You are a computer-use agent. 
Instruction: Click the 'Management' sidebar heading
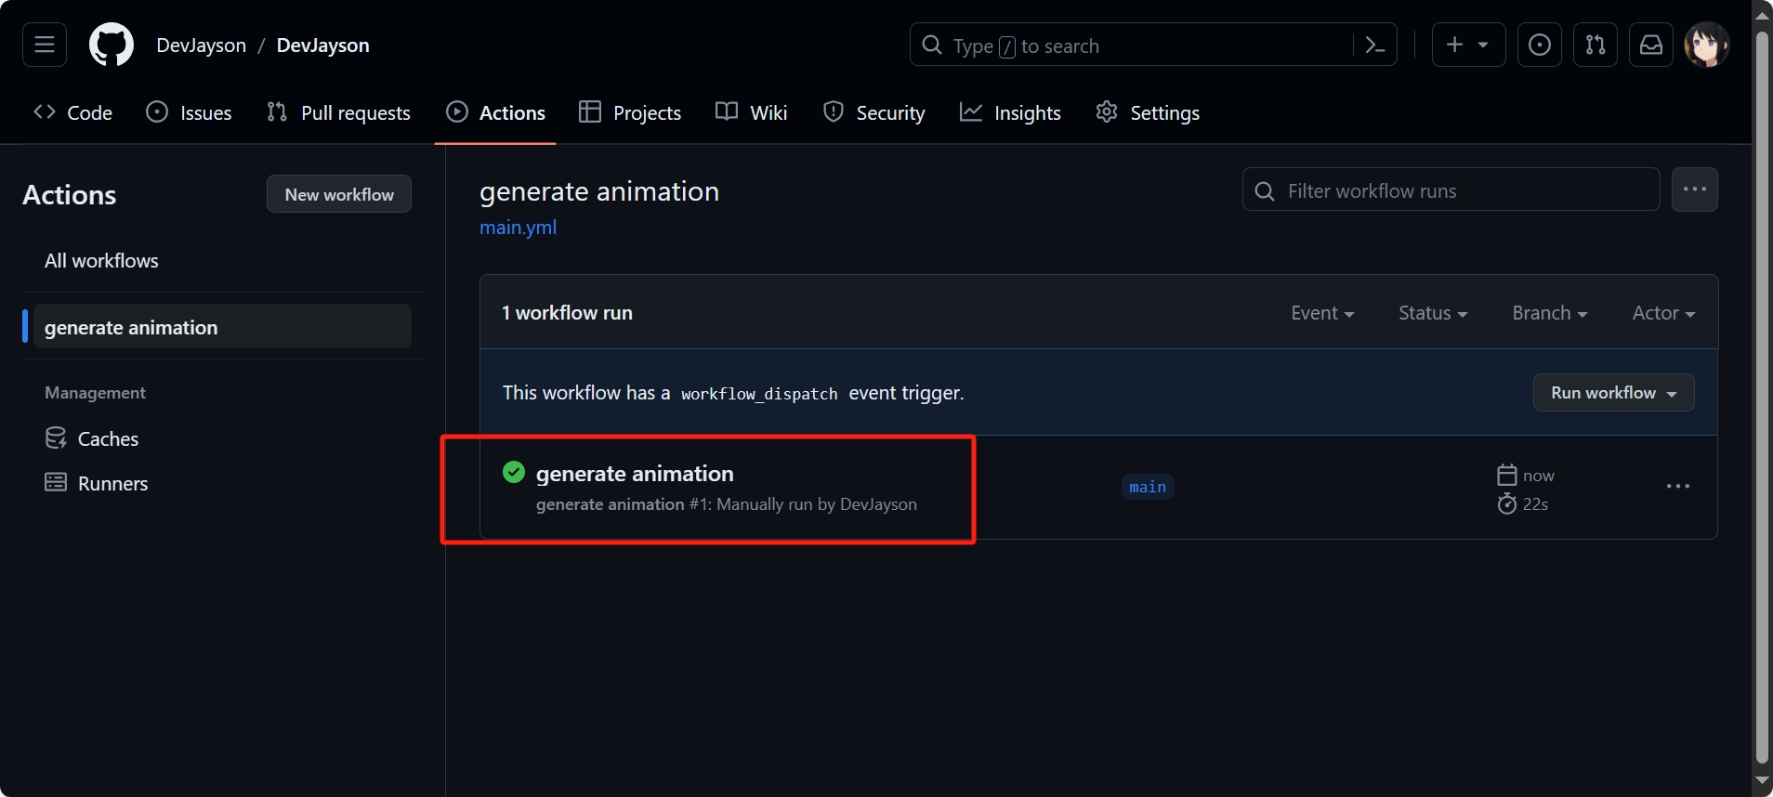pyautogui.click(x=95, y=393)
